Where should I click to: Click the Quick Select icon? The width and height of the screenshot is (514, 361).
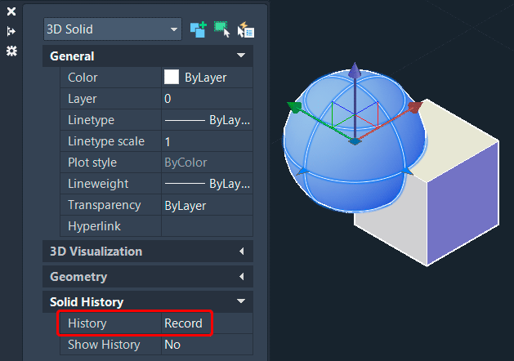point(246,29)
